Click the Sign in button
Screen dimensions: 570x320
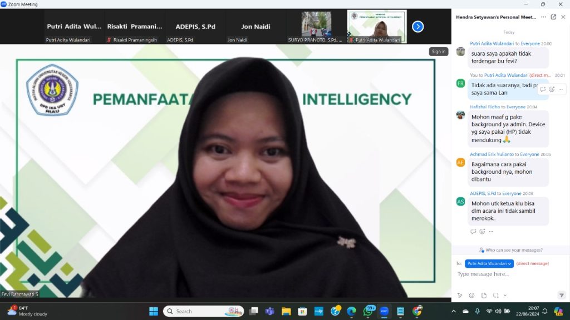click(x=438, y=51)
